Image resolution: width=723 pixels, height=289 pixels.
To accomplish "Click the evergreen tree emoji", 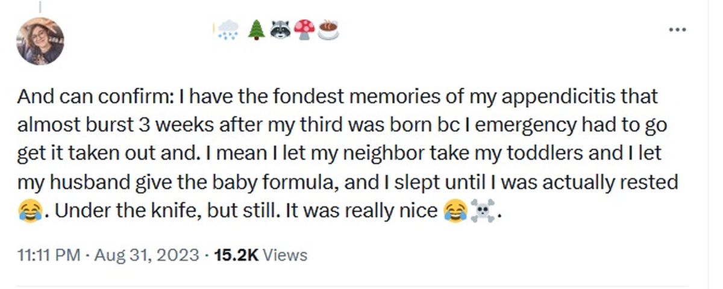I will tap(257, 30).
